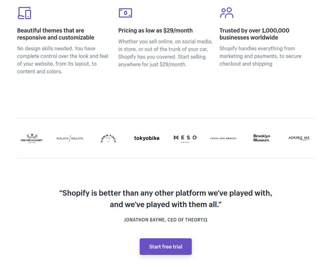Click the Cee Cee's Closet logo
This screenshot has width=319, height=267.
point(32,138)
